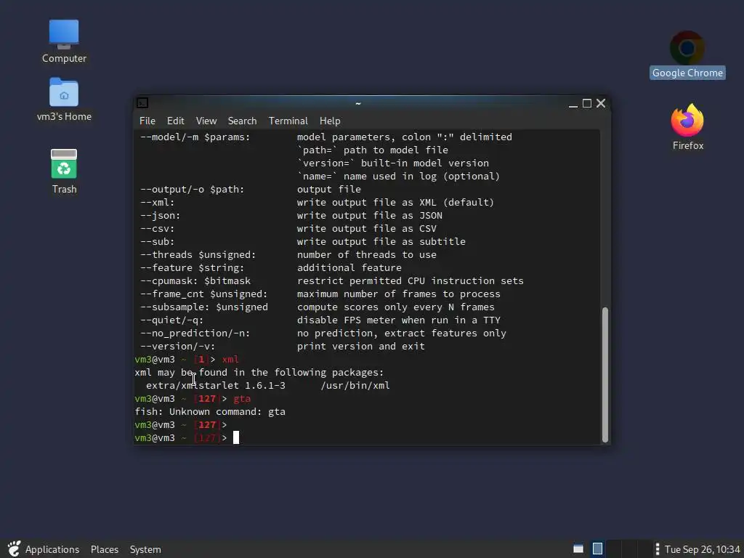
Task: Open the Applications menu in the panel
Action: 52,549
